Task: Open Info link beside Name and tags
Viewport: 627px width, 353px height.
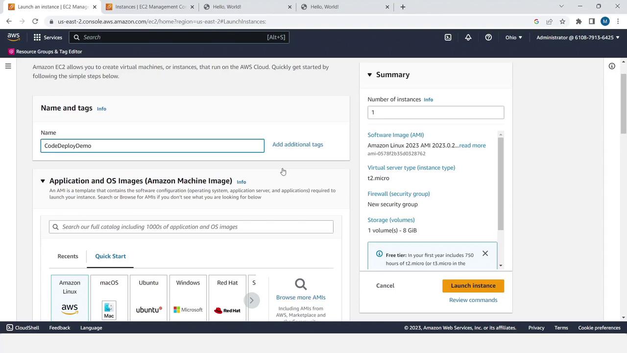Action: pyautogui.click(x=101, y=109)
